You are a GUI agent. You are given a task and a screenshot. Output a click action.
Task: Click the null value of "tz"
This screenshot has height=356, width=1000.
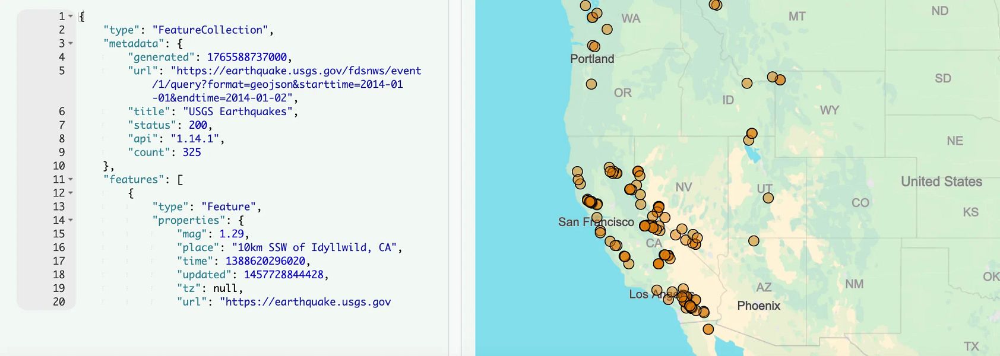click(x=225, y=289)
